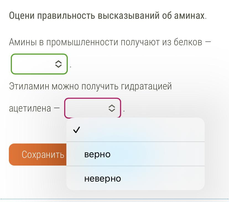Click the dotted line at the page bottom
This screenshot has height=202, width=229.
click(114, 199)
